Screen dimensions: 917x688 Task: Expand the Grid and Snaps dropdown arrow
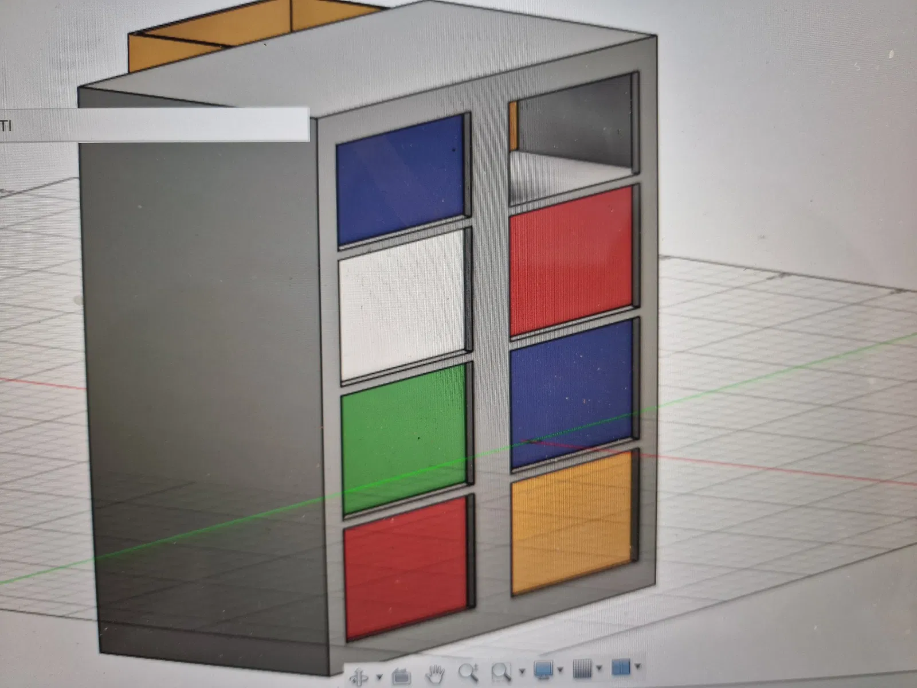click(599, 668)
